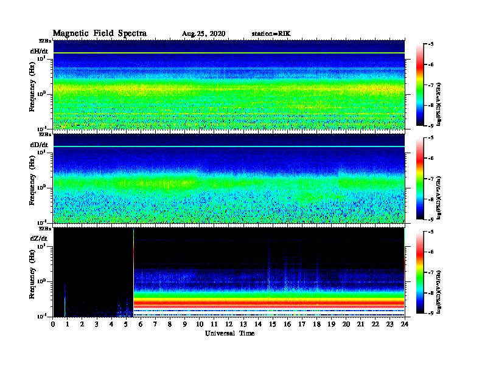
Task: Click hour tick '23' on time axis
Action: tap(389, 324)
